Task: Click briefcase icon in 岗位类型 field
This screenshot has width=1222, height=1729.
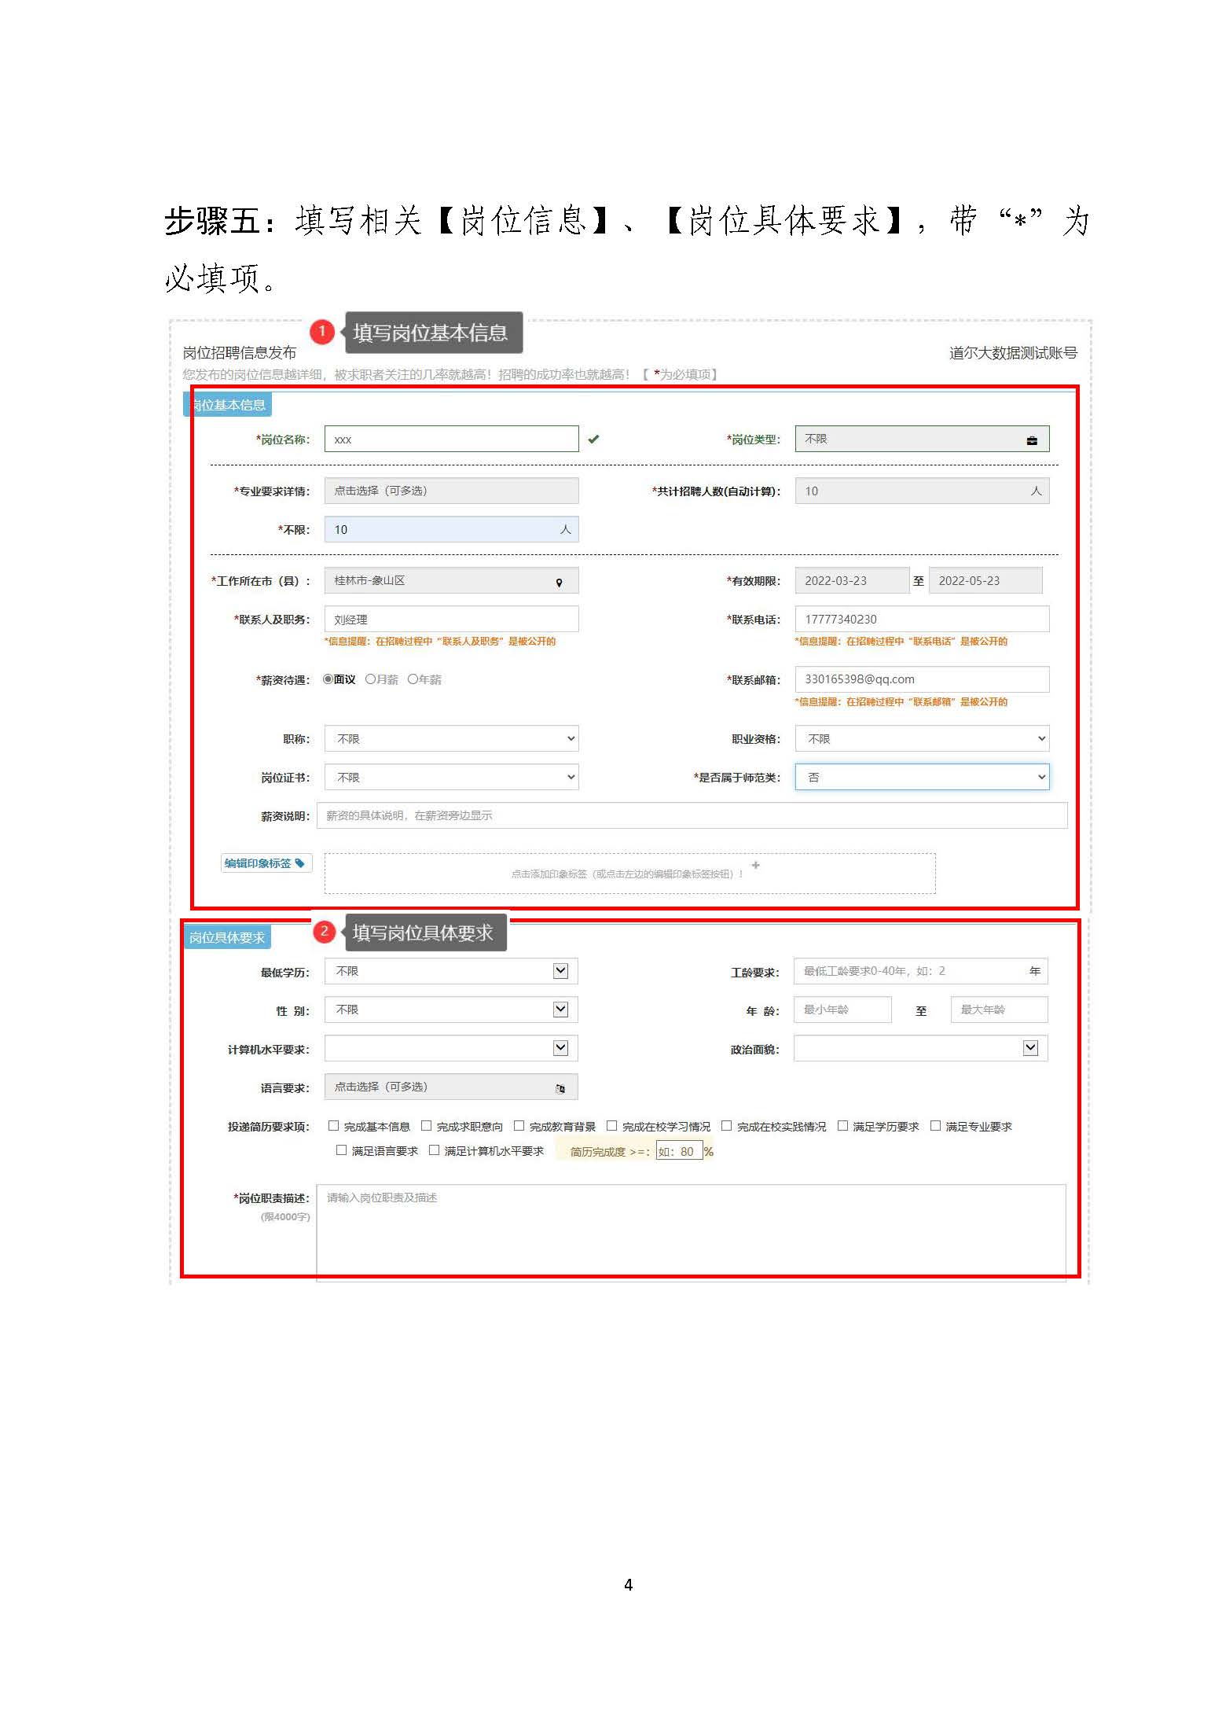Action: click(1031, 440)
